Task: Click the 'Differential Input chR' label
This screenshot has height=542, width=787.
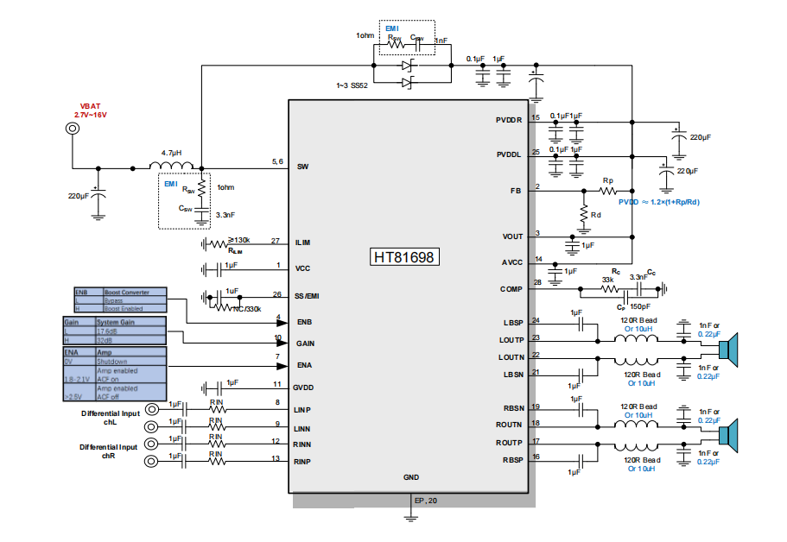Action: point(108,451)
